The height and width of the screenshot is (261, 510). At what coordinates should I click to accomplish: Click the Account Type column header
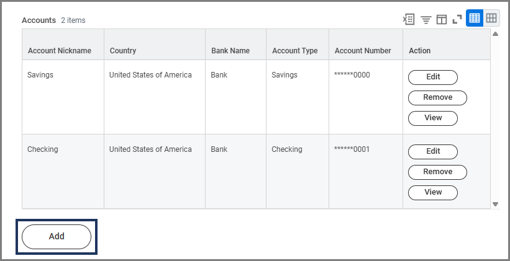point(295,51)
